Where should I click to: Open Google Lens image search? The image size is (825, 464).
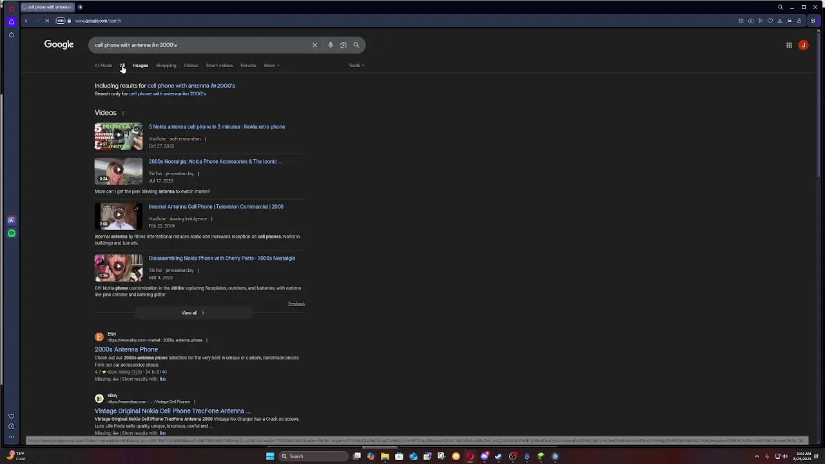click(343, 45)
